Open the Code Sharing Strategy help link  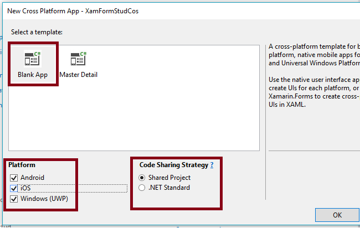(x=212, y=165)
